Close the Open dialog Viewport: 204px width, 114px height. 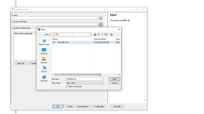point(119,29)
